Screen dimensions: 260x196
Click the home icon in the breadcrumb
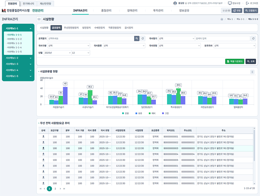[222, 19]
